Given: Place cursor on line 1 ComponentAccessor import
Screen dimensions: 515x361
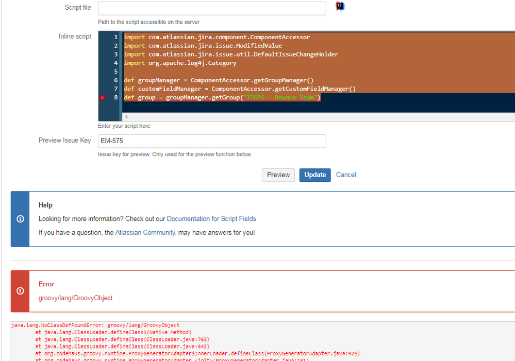Looking at the screenshot, I should tap(217, 37).
